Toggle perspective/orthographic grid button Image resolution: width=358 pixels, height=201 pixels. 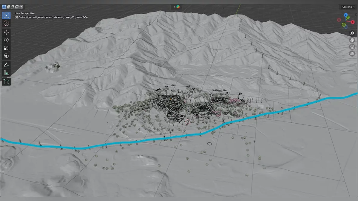point(352,54)
